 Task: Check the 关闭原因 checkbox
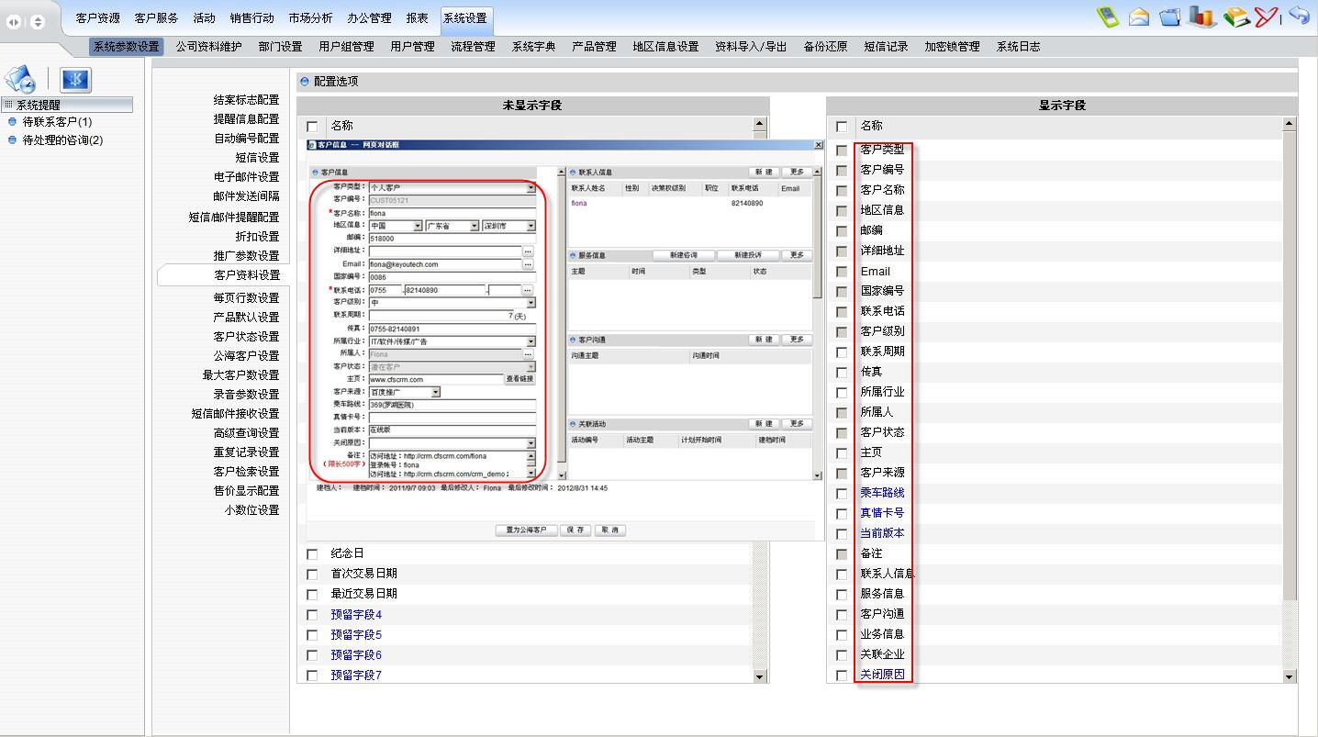click(x=842, y=676)
